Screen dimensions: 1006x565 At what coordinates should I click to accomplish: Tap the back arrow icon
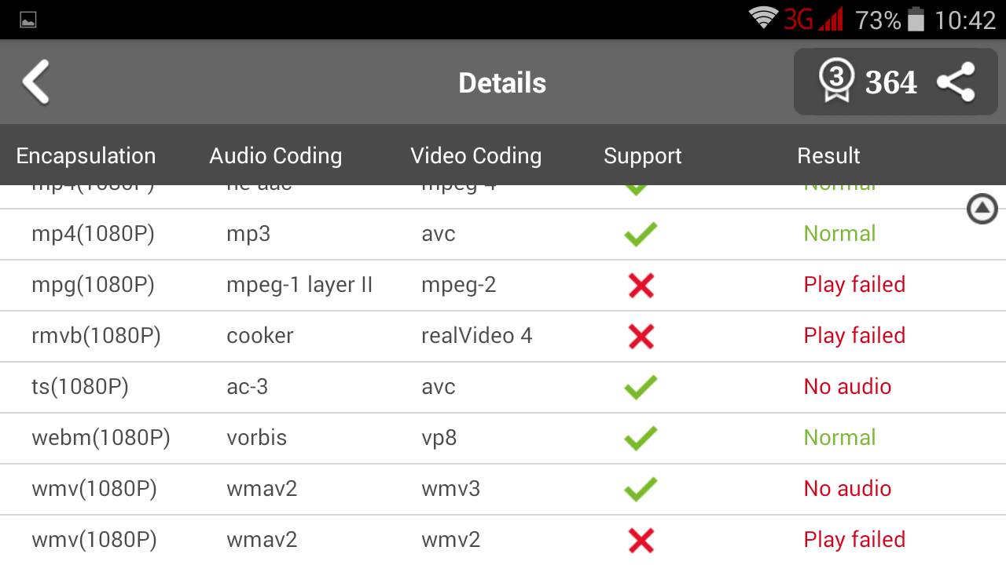coord(36,82)
